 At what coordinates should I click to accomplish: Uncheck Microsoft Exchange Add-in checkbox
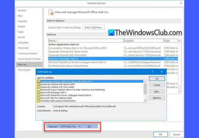tap(39, 93)
